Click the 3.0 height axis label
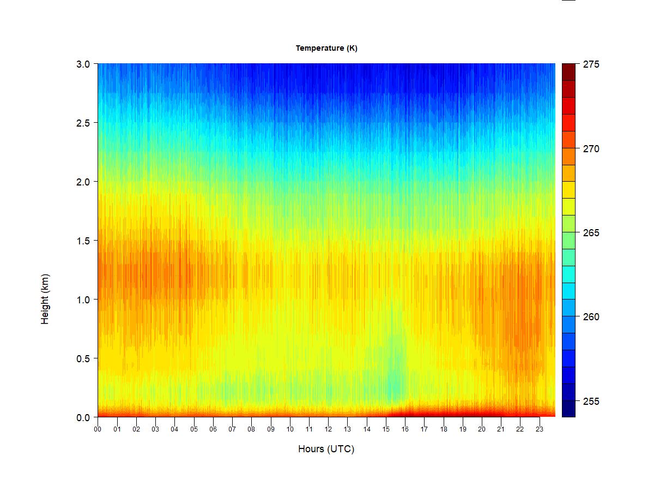The width and height of the screenshot is (654, 491). tap(83, 64)
